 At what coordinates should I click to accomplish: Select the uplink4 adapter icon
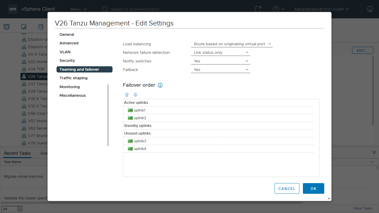[x=130, y=149]
